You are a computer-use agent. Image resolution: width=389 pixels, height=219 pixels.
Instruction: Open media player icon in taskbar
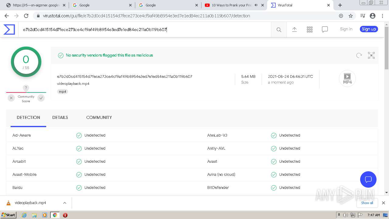(x=45, y=215)
